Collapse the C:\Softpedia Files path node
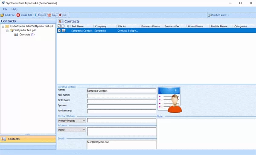This screenshot has width=256, height=155. (3, 26)
